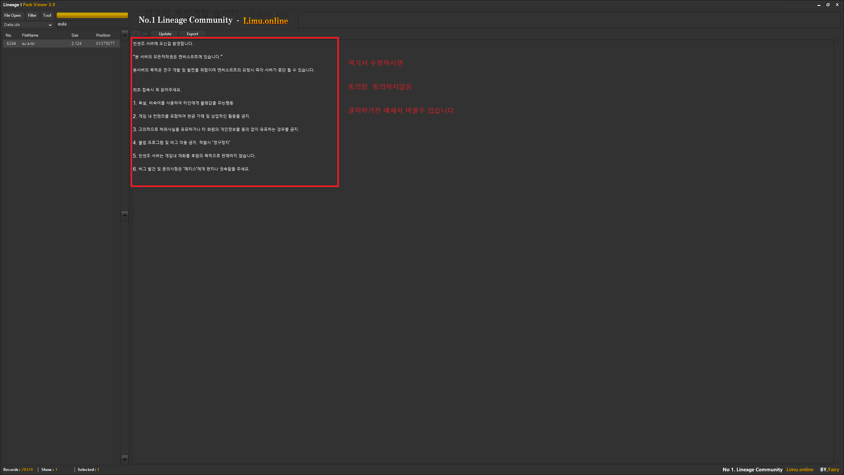Viewport: 844px width, 475px height.
Task: Sort by the No. column header
Action: click(x=9, y=35)
